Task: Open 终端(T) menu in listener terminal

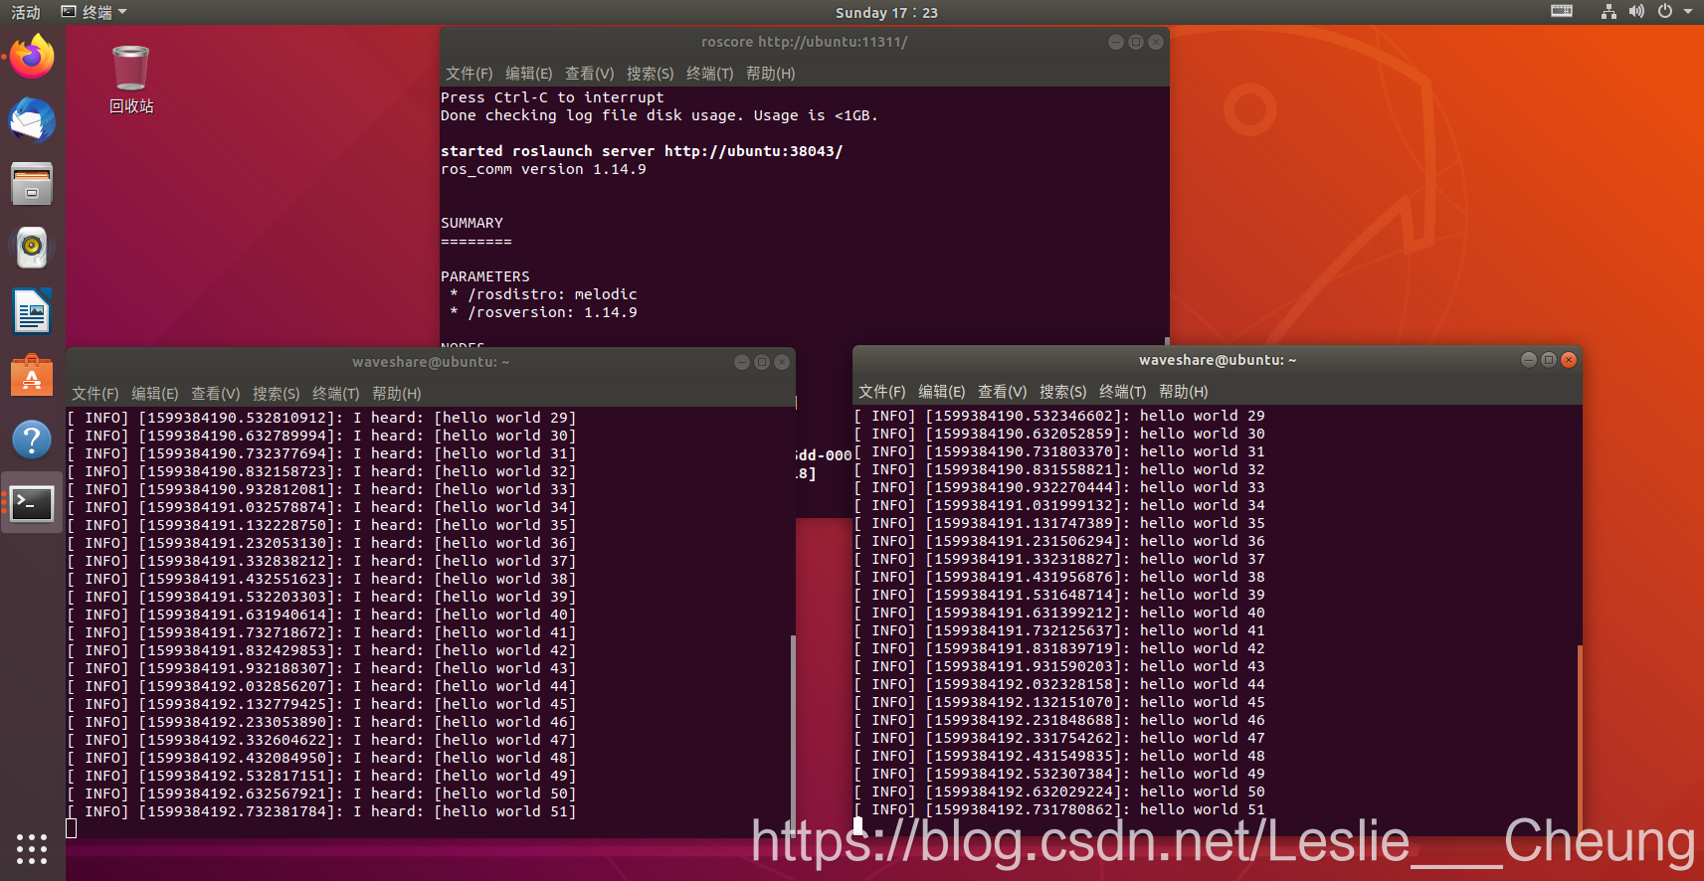Action: coord(335,394)
